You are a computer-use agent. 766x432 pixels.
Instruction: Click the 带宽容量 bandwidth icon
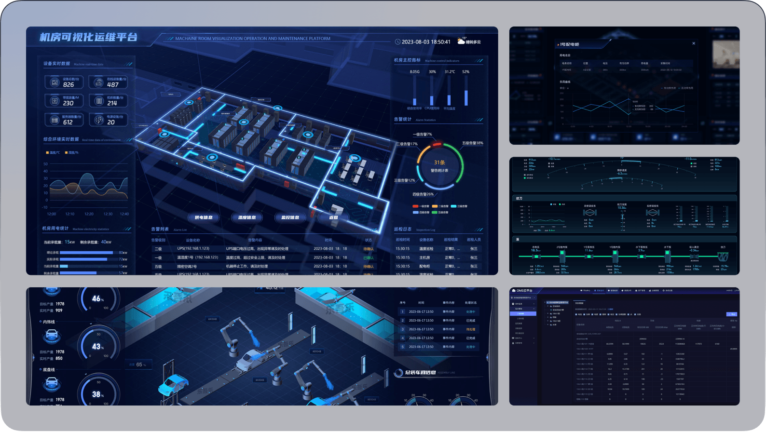click(55, 101)
